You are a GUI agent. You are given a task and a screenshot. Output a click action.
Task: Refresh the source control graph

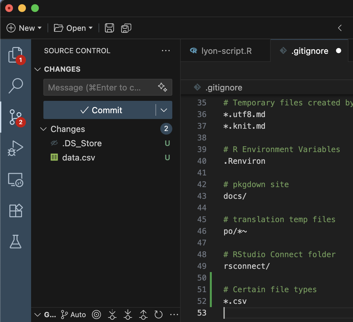(x=158, y=314)
